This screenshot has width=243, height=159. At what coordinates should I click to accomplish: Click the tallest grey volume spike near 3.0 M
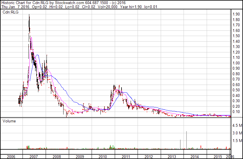(186, 140)
